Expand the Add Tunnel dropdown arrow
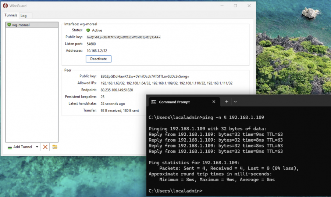This screenshot has height=197, width=331. (x=37, y=147)
